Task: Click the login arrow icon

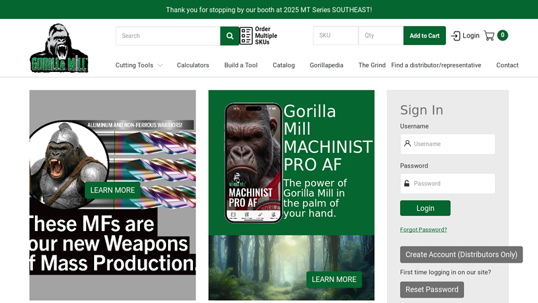Action: [455, 36]
